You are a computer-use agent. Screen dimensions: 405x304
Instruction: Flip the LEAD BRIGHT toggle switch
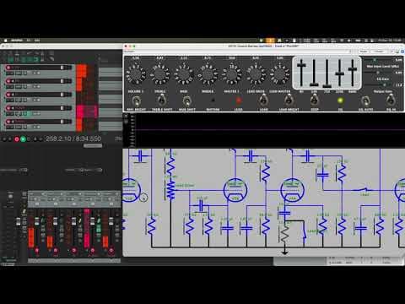(x=289, y=100)
